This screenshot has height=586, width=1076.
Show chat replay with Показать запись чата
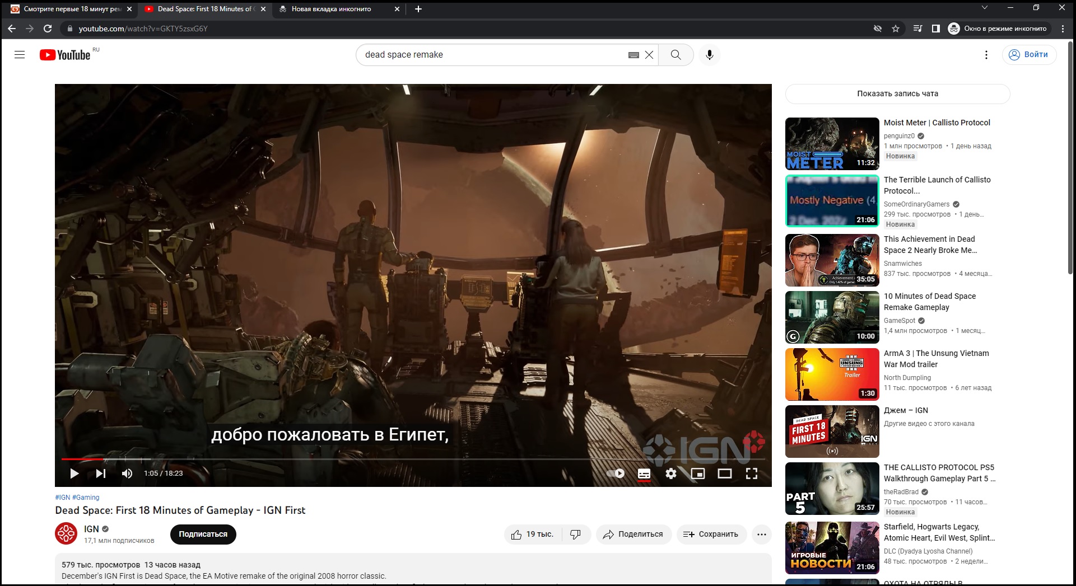[898, 94]
